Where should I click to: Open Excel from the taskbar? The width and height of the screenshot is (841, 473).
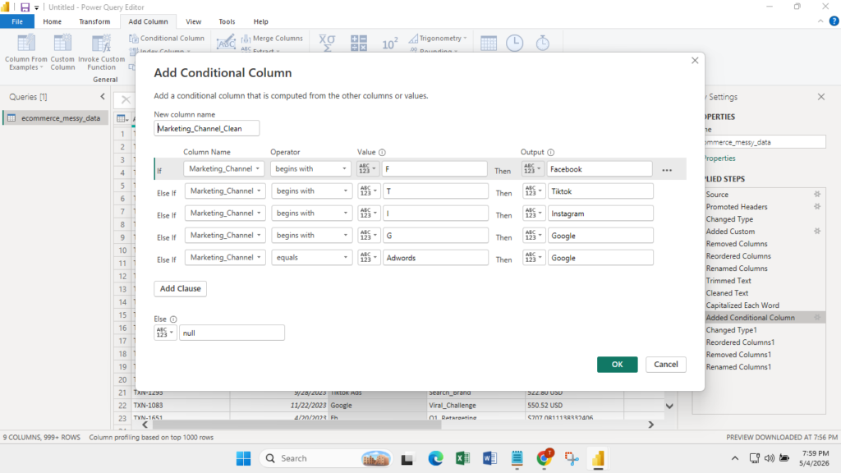[462, 458]
